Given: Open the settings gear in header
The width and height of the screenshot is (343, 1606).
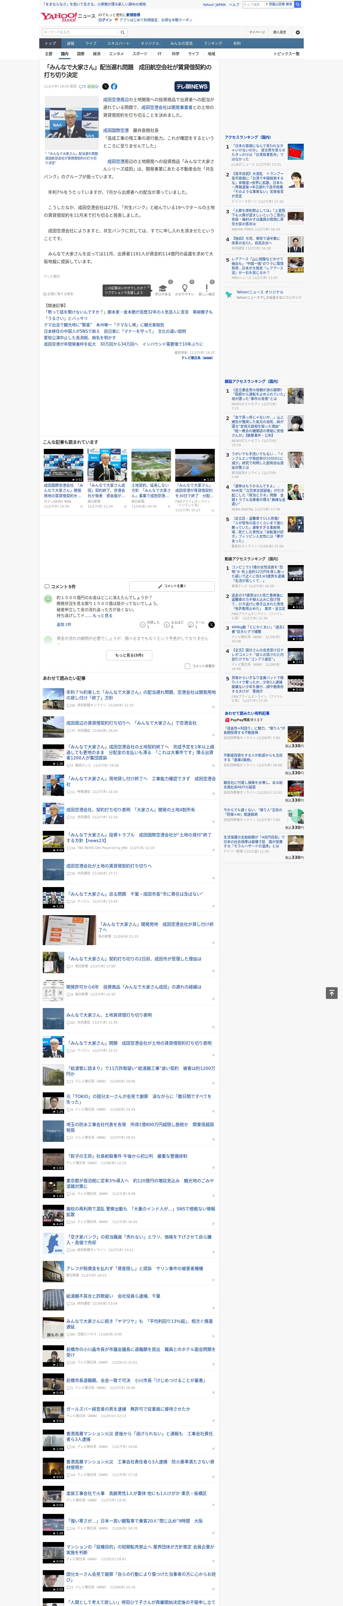Looking at the screenshot, I should tap(298, 32).
